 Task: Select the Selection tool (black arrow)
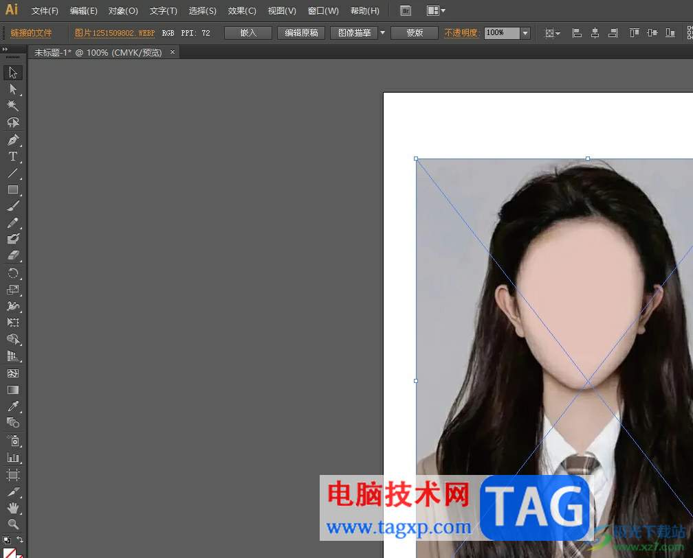[13, 72]
